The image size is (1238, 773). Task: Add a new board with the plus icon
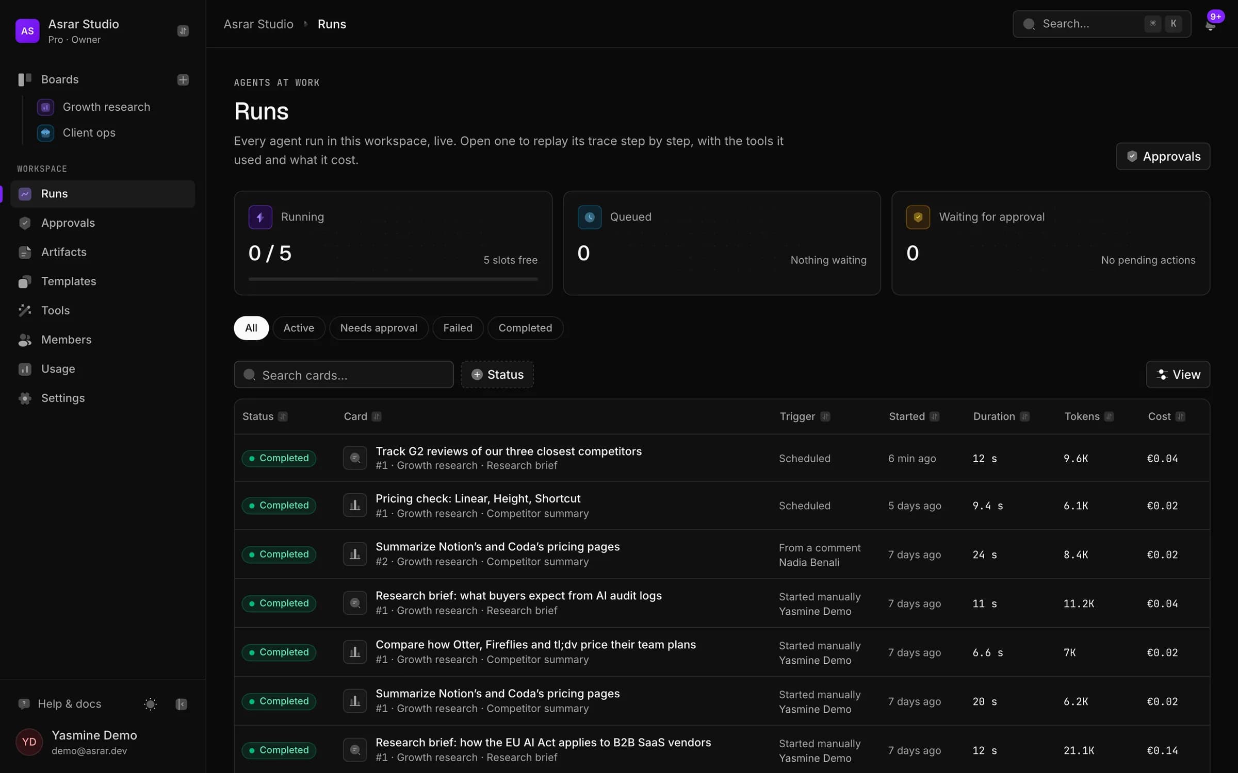(x=183, y=79)
